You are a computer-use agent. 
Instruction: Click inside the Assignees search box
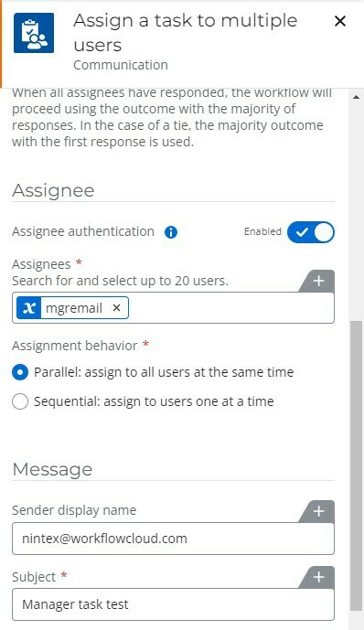pyautogui.click(x=231, y=308)
